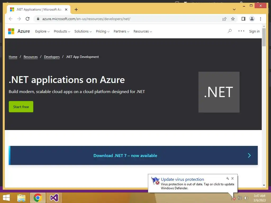Screen dimensions: 271x203
Task: Click the scrollbar up arrow
Action: tap(264, 26)
